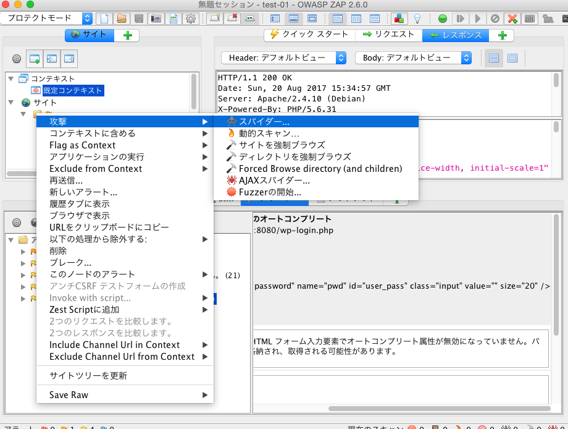Image resolution: width=568 pixels, height=429 pixels.
Task: Choose Fuzzerの開始... menu item
Action: point(316,192)
